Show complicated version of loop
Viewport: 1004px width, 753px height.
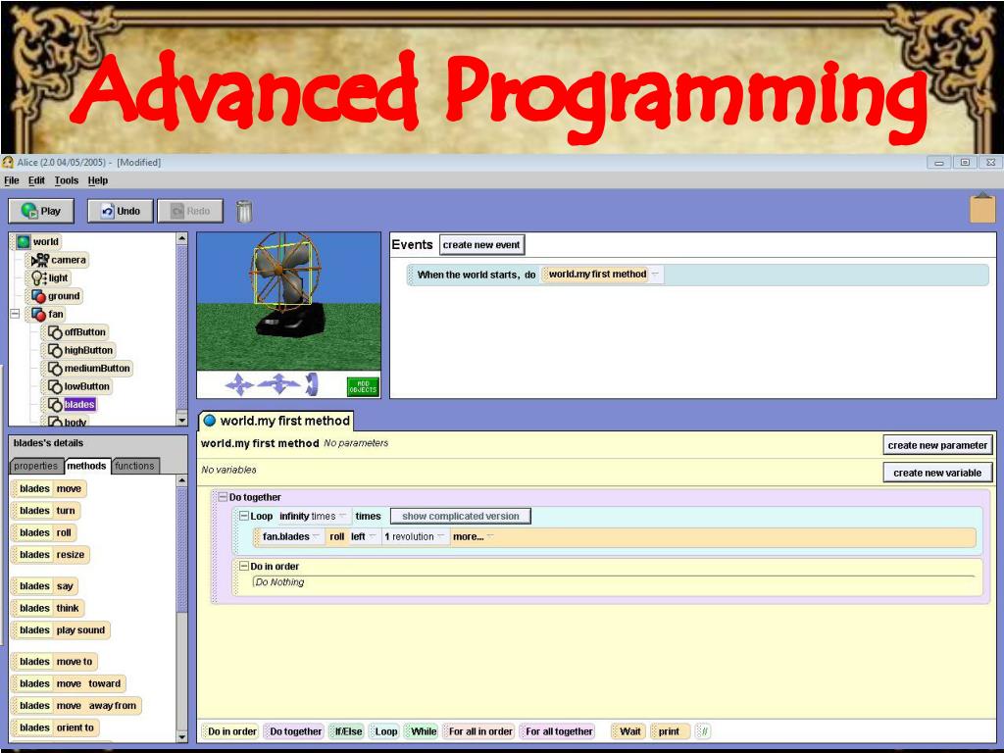pos(461,516)
